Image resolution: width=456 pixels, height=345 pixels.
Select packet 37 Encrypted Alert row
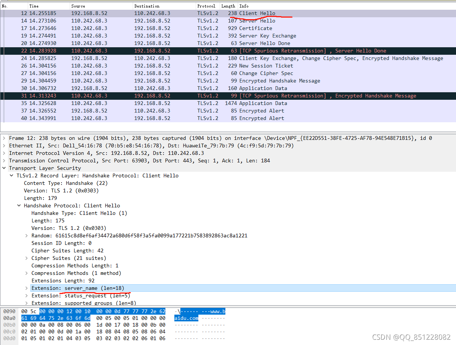[x=228, y=111]
